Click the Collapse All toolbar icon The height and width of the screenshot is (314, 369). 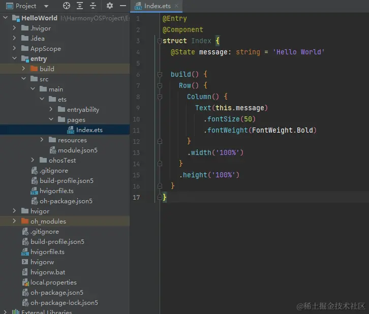[93, 6]
